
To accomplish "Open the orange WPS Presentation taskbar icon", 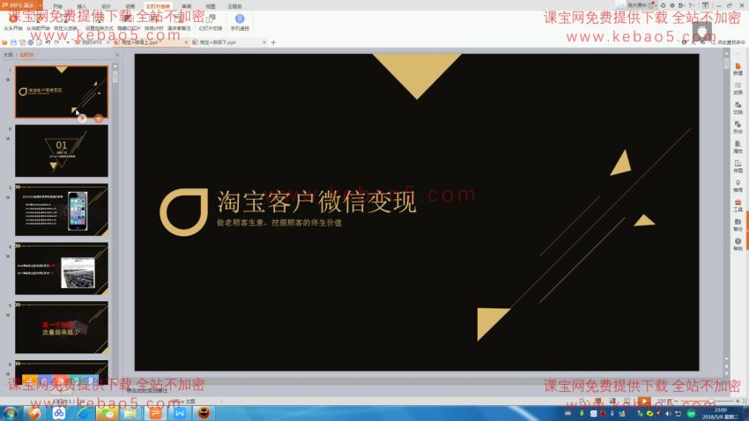I will pos(155,413).
